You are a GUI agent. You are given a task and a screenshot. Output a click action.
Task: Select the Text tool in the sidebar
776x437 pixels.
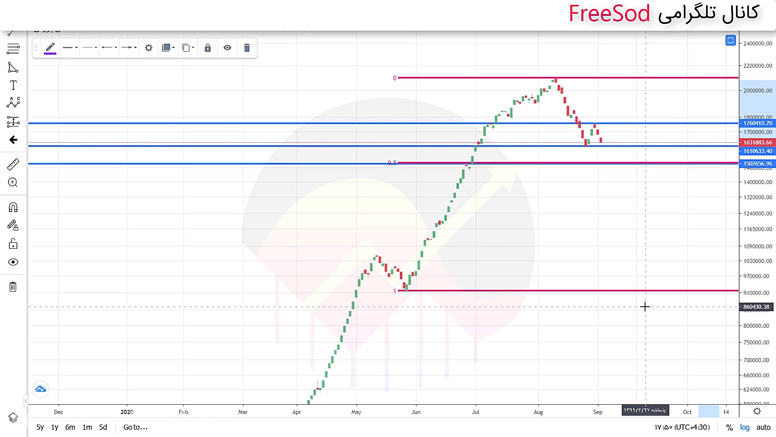click(13, 85)
